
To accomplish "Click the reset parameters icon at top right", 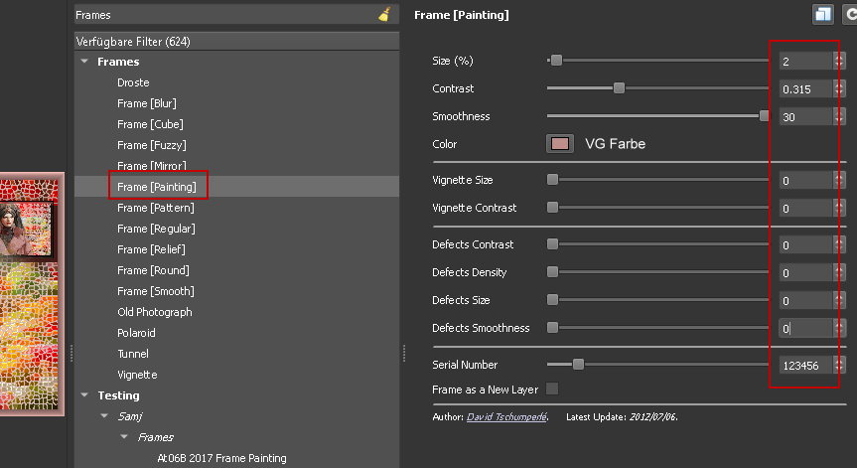I will [x=850, y=15].
